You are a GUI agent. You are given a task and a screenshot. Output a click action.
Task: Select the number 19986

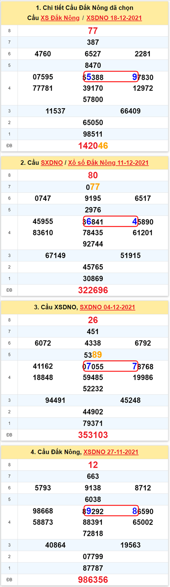click(143, 377)
